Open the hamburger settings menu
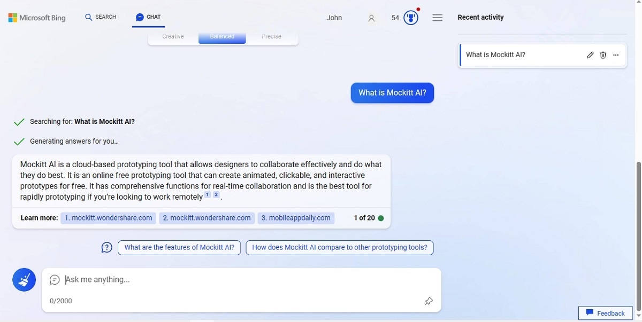The width and height of the screenshot is (642, 322). click(438, 18)
